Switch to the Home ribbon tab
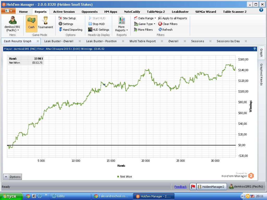267x200 pixels. click(23, 12)
